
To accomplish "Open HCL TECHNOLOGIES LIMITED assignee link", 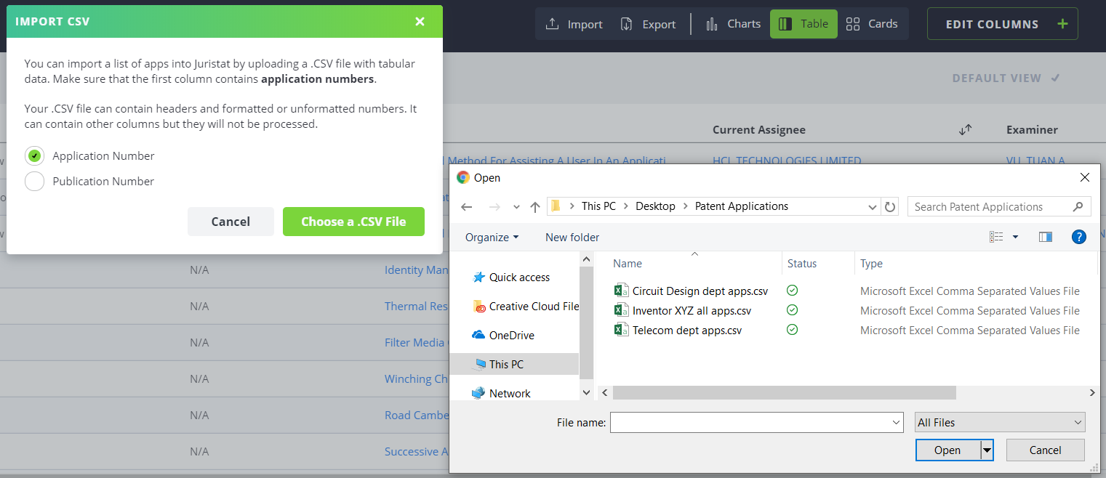I will pyautogui.click(x=787, y=161).
